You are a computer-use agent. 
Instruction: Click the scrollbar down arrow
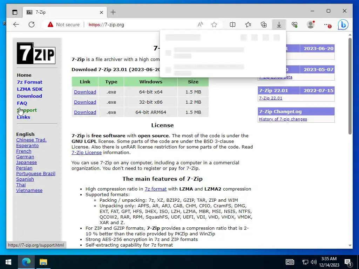click(350, 246)
